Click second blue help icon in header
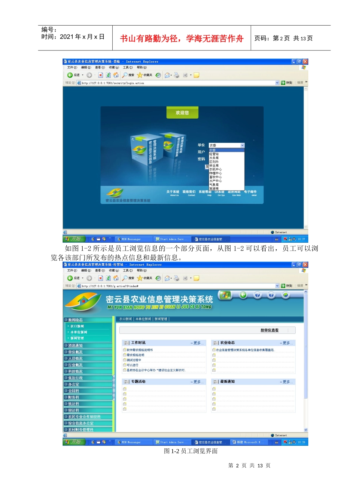Screen dimensions: 352x498 [271, 295]
